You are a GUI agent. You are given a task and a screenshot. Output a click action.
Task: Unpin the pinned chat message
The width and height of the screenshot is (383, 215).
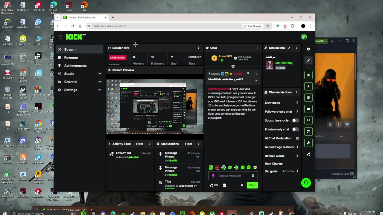248,74
